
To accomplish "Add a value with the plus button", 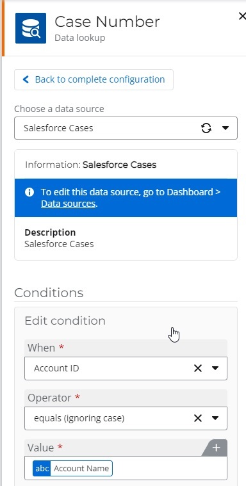I will (x=217, y=448).
